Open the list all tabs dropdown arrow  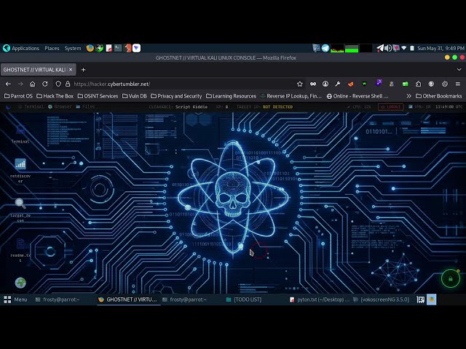pyautogui.click(x=459, y=70)
